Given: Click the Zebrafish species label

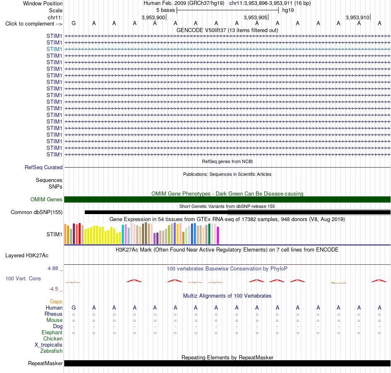Looking at the screenshot, I should [51, 351].
